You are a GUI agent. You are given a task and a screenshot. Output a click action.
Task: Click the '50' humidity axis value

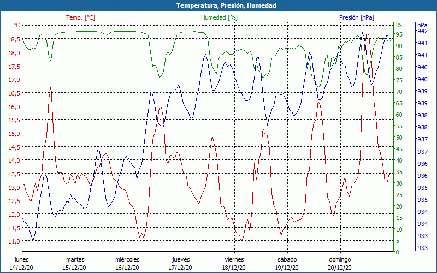tap(399, 138)
